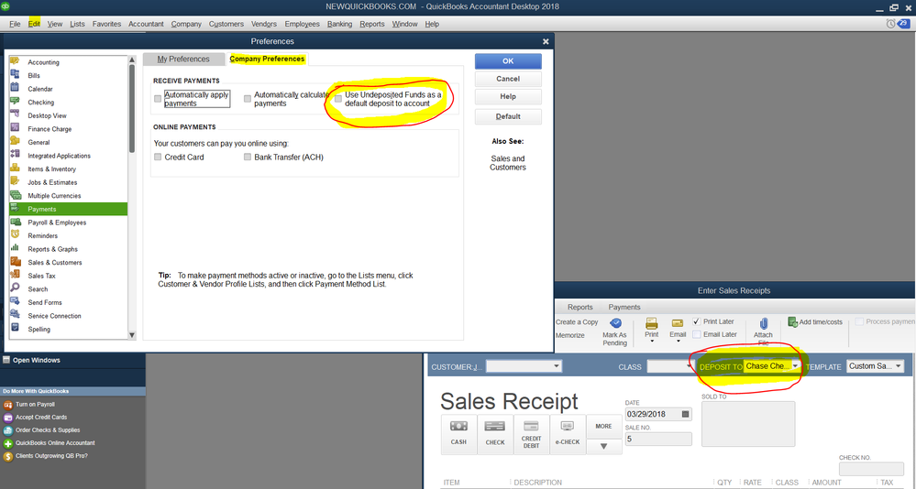Open the Reports & Graphs icon
Viewport: 916px width, 489px height.
(x=16, y=248)
